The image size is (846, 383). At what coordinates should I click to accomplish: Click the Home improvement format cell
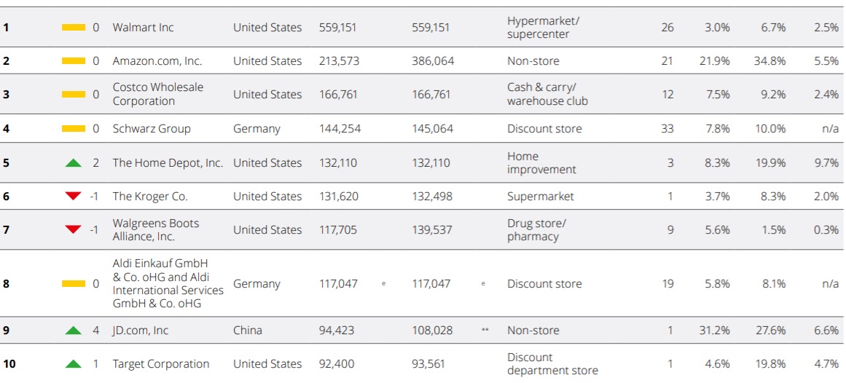[541, 162]
